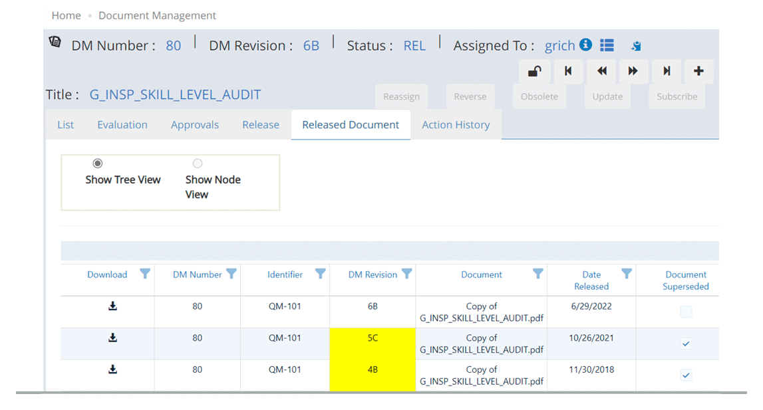The height and width of the screenshot is (410, 763).
Task: Click the previous record double-arrow icon
Action: (x=601, y=71)
